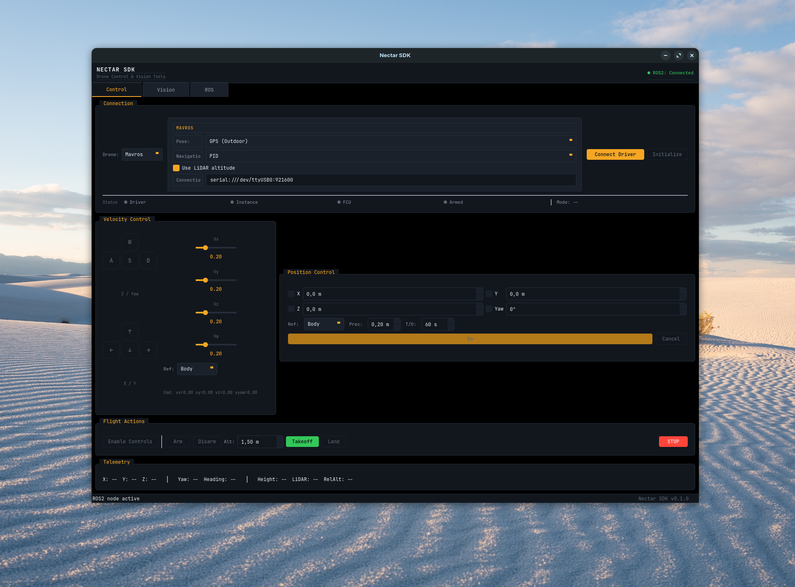The image size is (795, 587).
Task: Click ROS2: Connected status indicator
Action: point(670,73)
